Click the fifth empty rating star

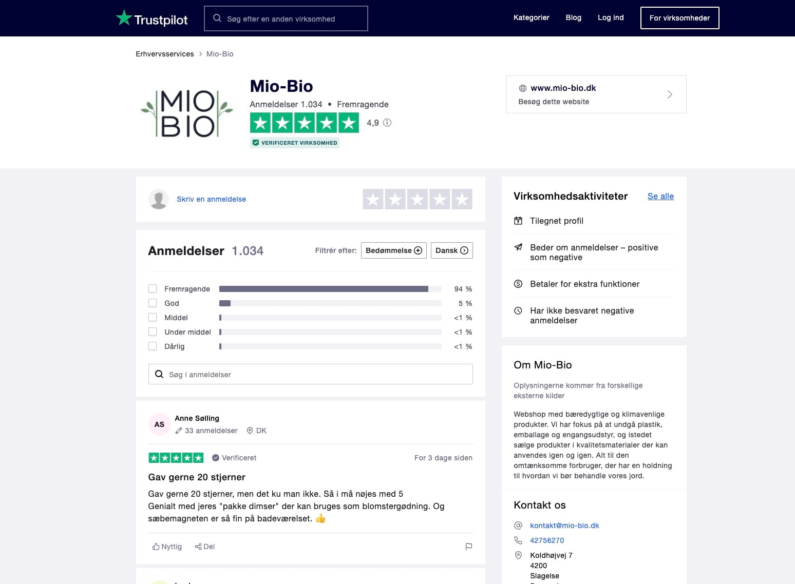(x=462, y=199)
